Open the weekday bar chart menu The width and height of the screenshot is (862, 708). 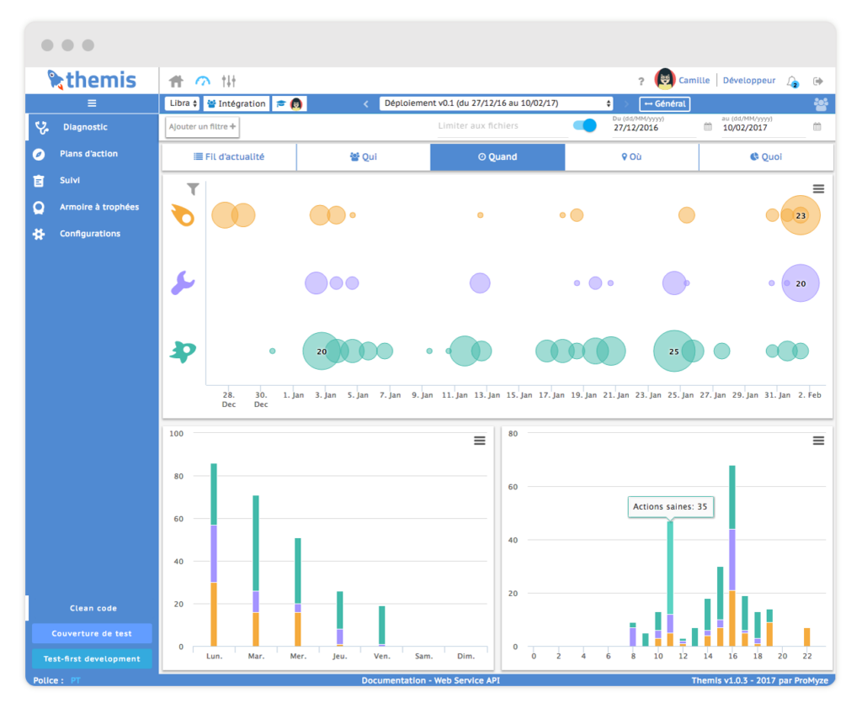point(479,441)
